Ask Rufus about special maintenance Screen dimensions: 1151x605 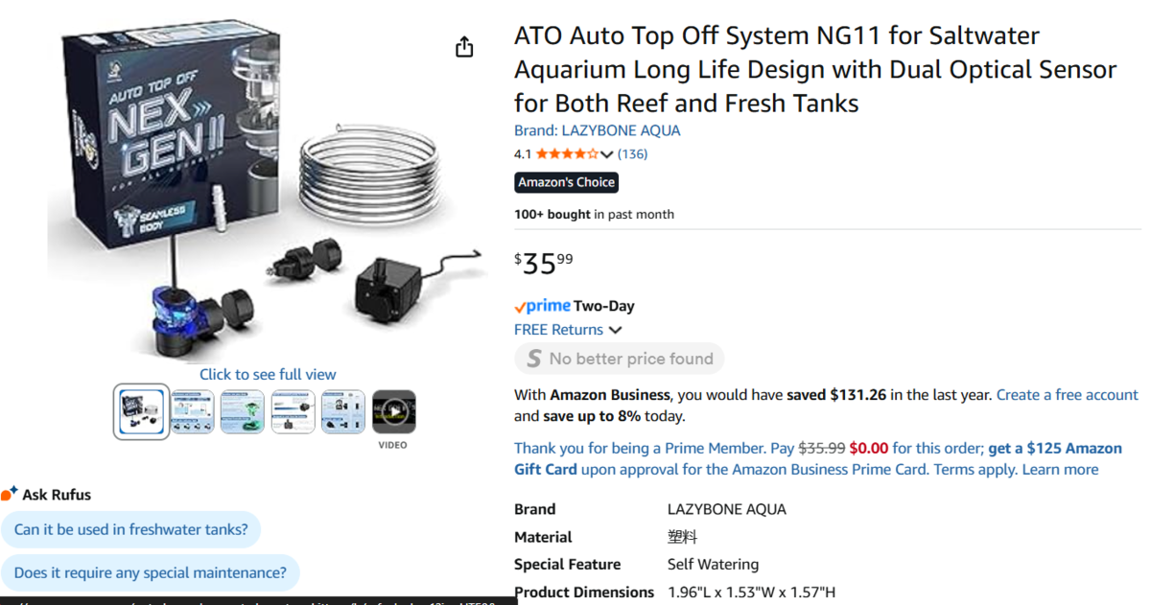(151, 572)
